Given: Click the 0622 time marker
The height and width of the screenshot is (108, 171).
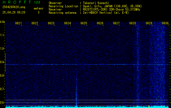Looking at the screenshot, I should 35,23.
